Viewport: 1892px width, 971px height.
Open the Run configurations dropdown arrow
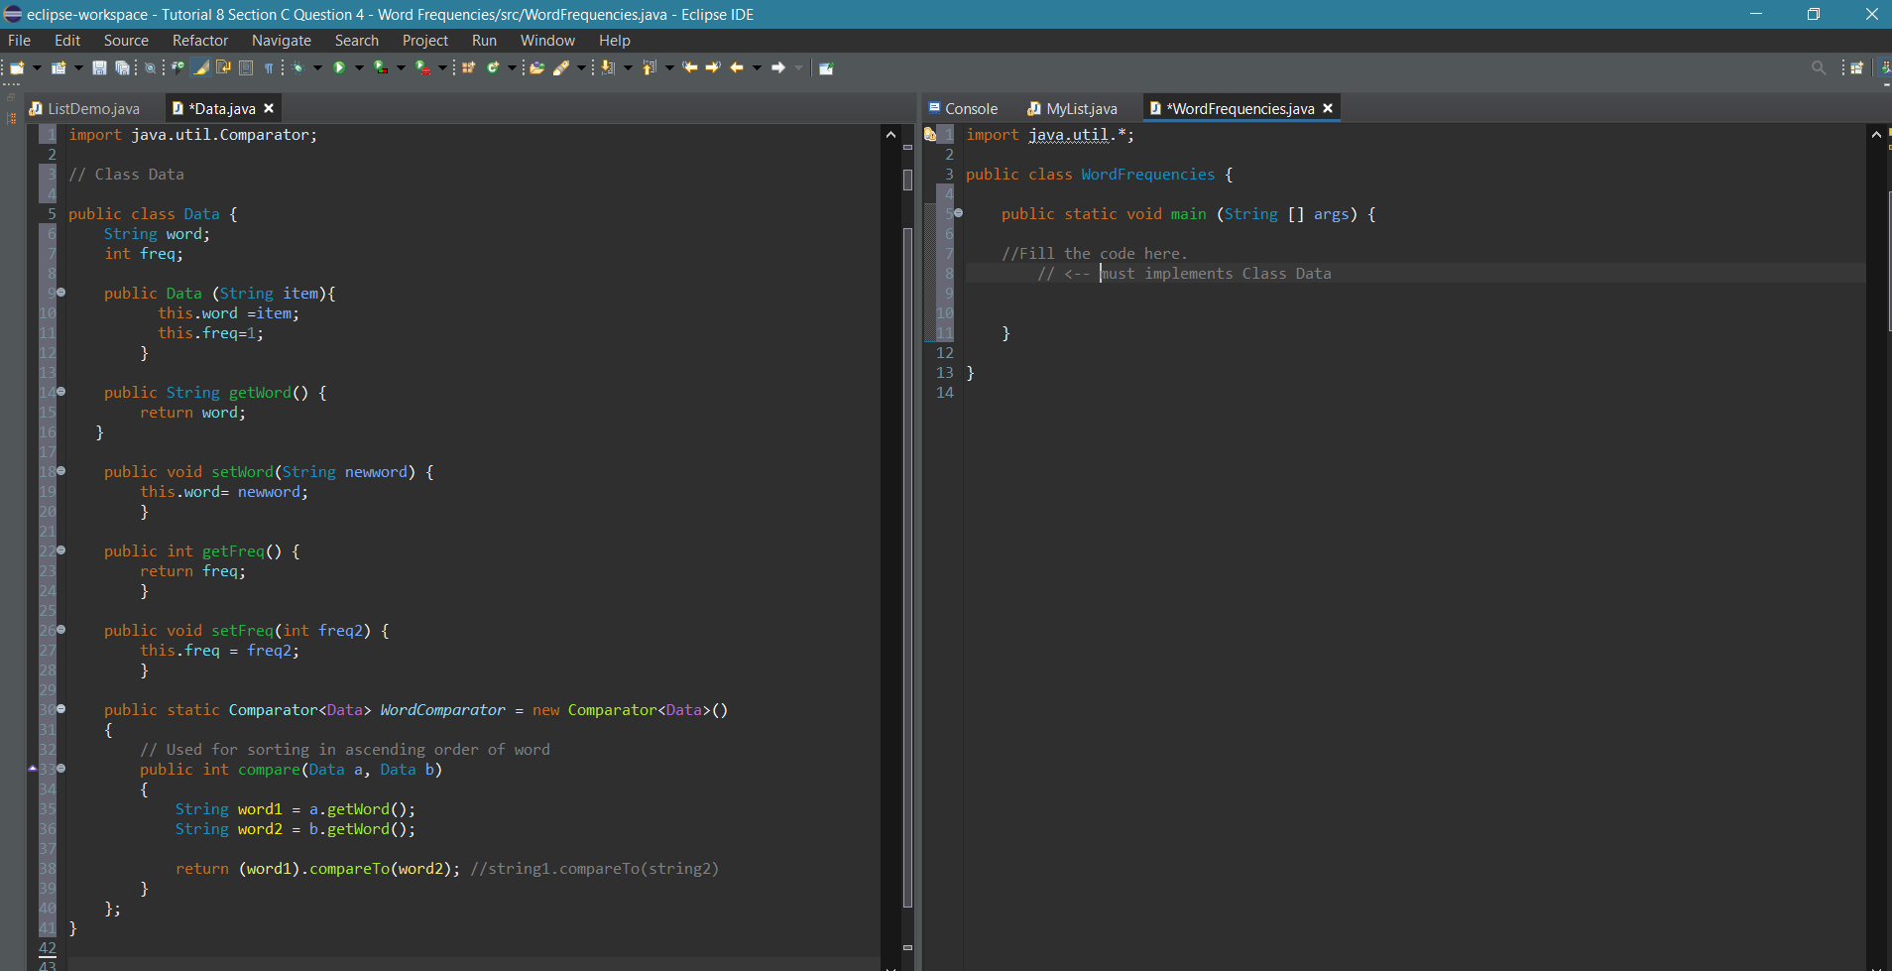pos(359,67)
